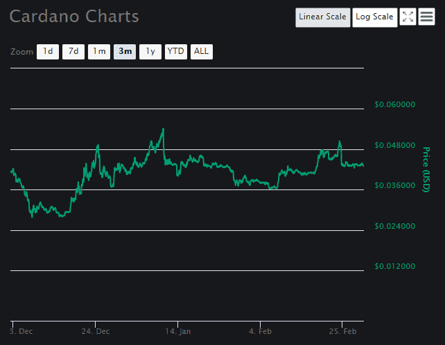Switch to Linear Scale
The image size is (445, 345).
click(x=323, y=17)
